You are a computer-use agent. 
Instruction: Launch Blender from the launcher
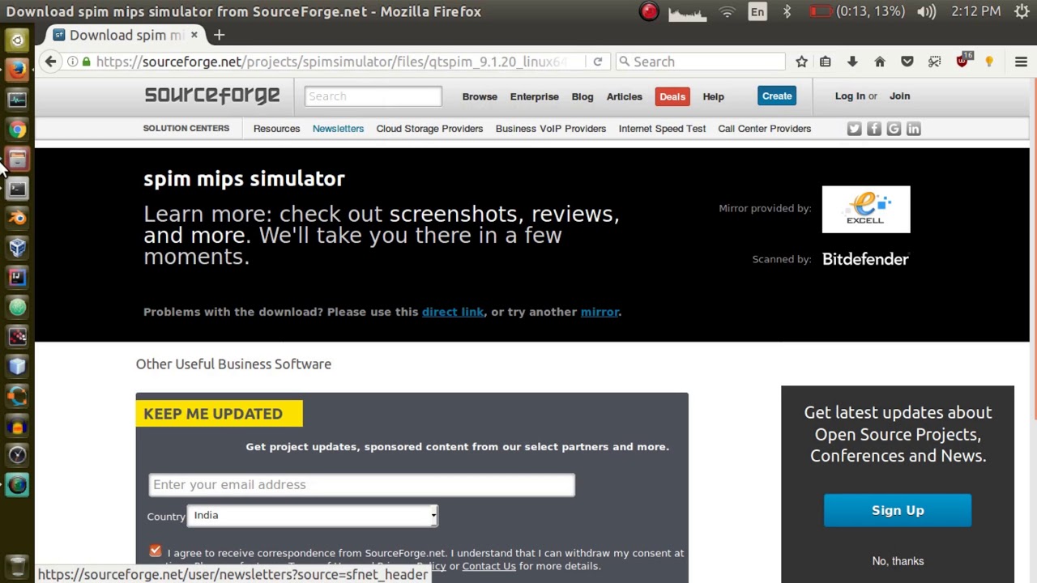click(x=17, y=218)
